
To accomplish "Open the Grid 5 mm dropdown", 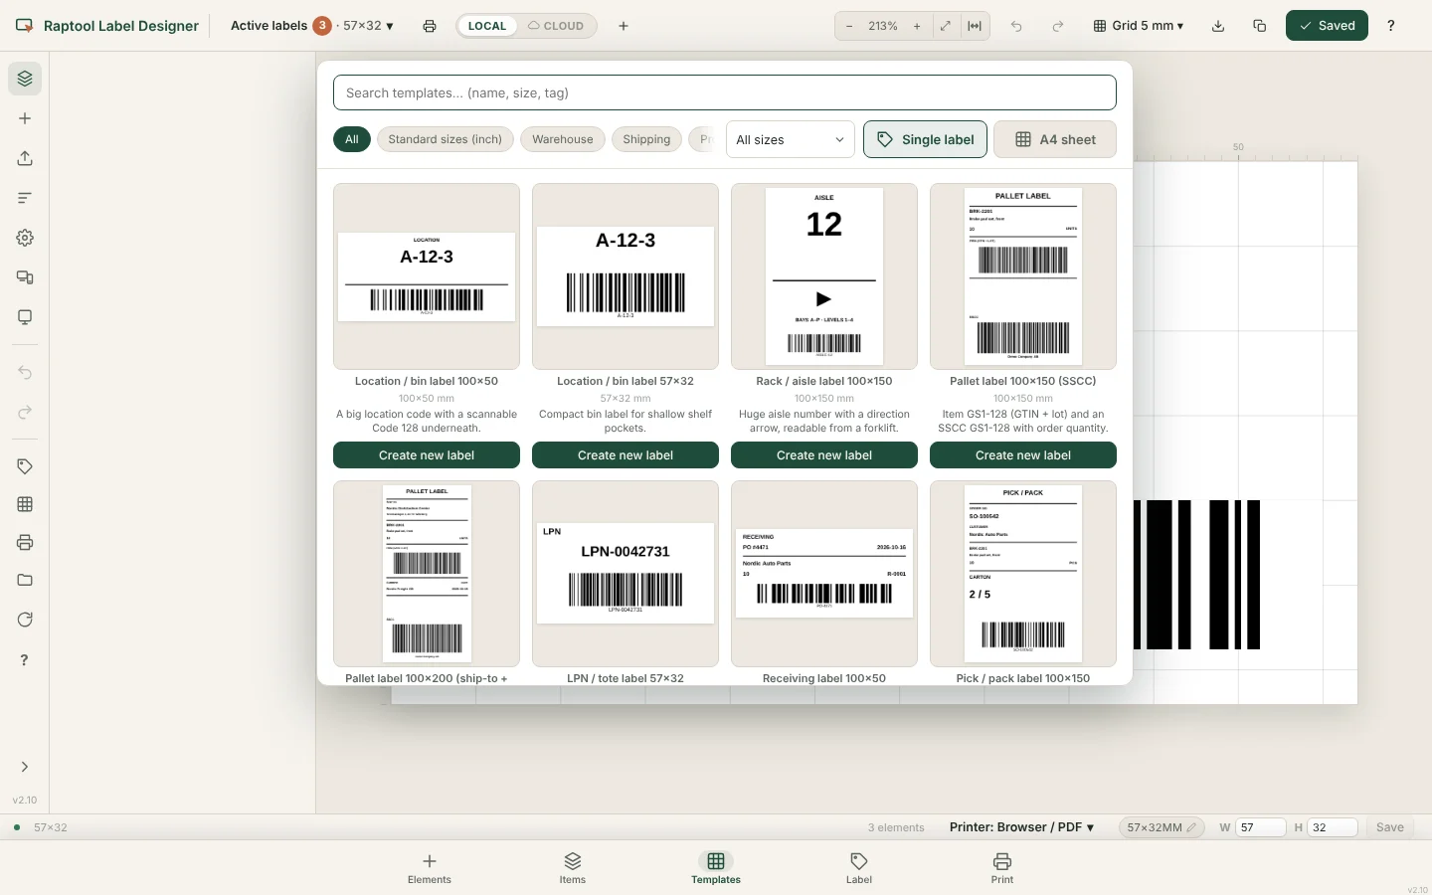I will click(1139, 26).
